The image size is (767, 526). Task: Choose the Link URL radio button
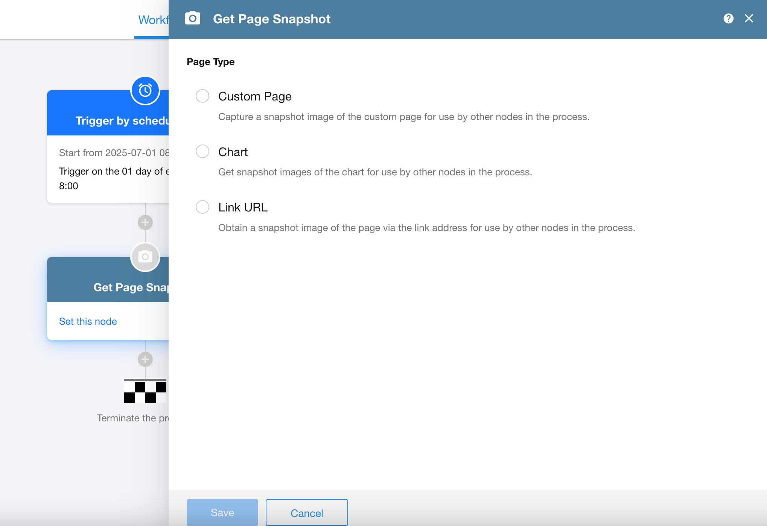click(202, 207)
